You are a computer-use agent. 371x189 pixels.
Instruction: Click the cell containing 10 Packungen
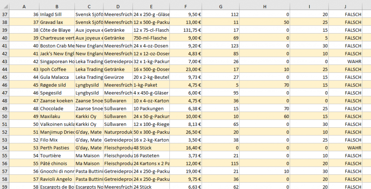pyautogui.click(x=151, y=109)
